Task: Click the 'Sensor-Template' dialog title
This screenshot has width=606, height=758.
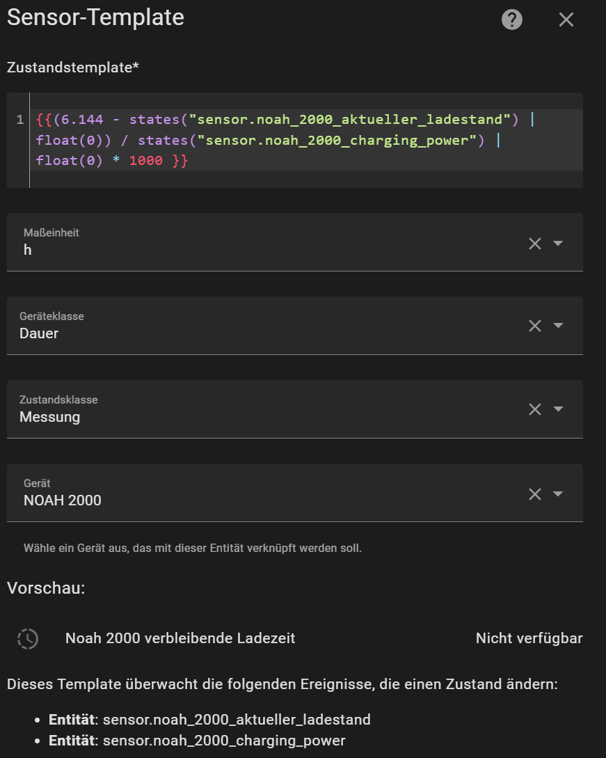Action: click(x=96, y=18)
